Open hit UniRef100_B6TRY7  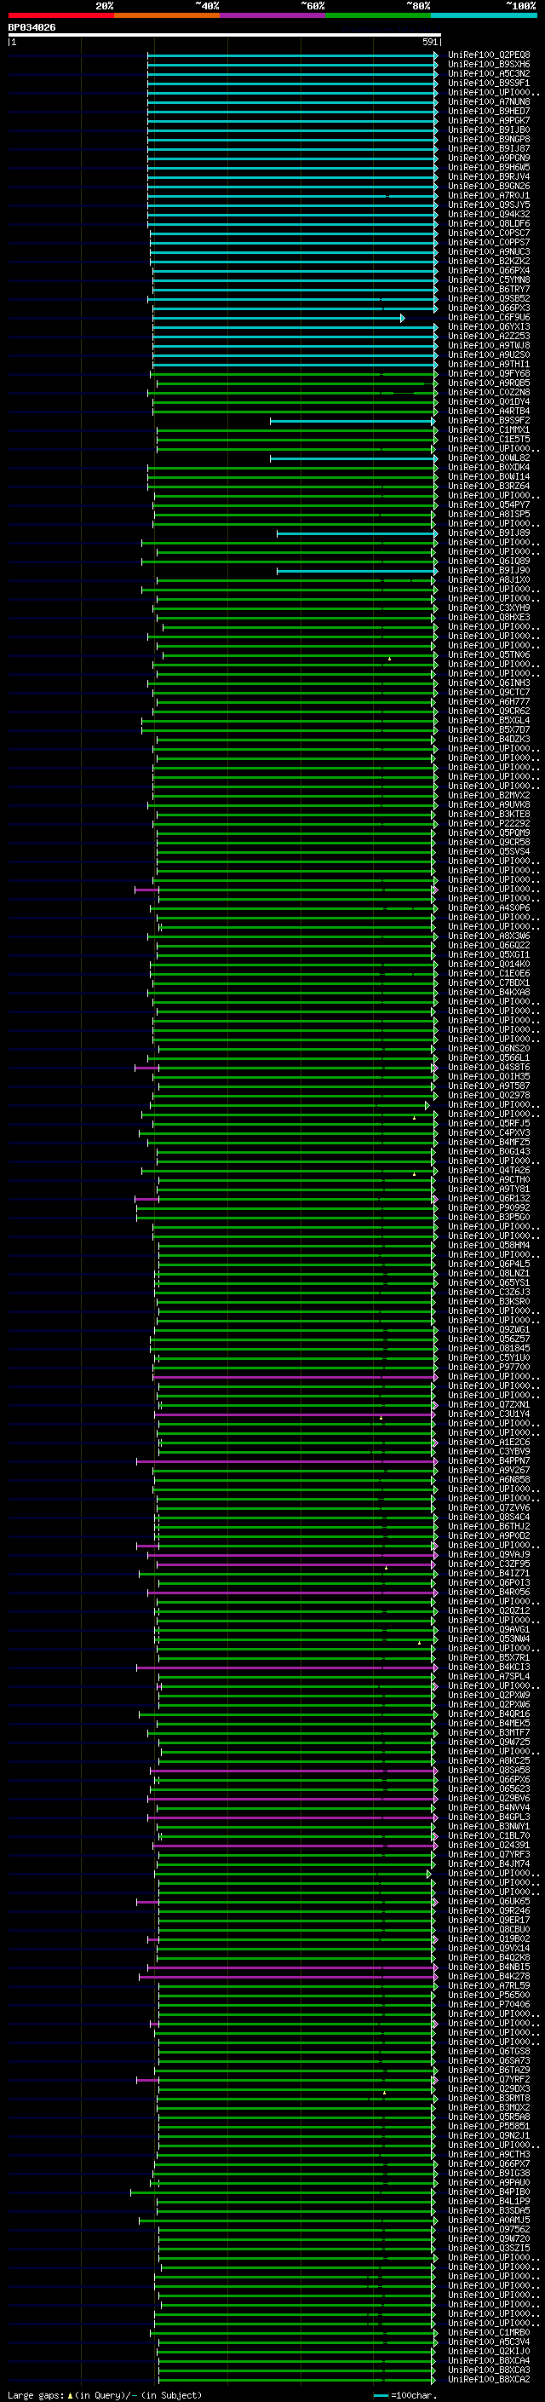pyautogui.click(x=489, y=289)
